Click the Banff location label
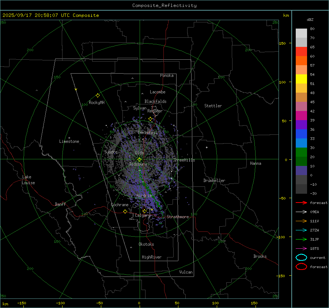 point(60,204)
